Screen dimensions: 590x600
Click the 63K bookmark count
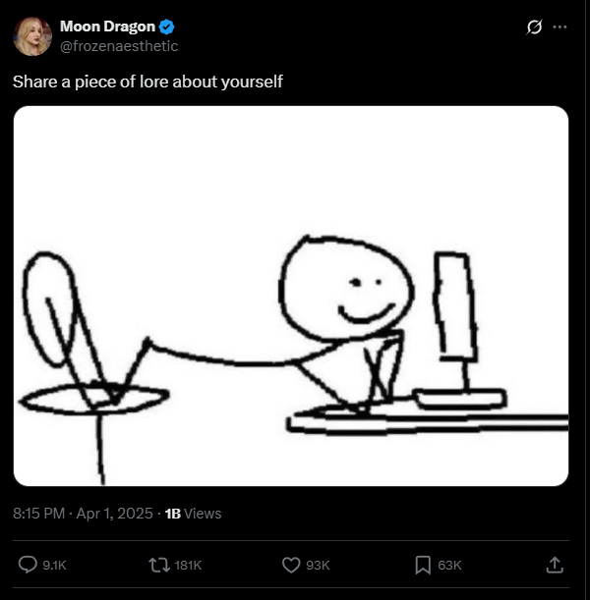click(450, 565)
